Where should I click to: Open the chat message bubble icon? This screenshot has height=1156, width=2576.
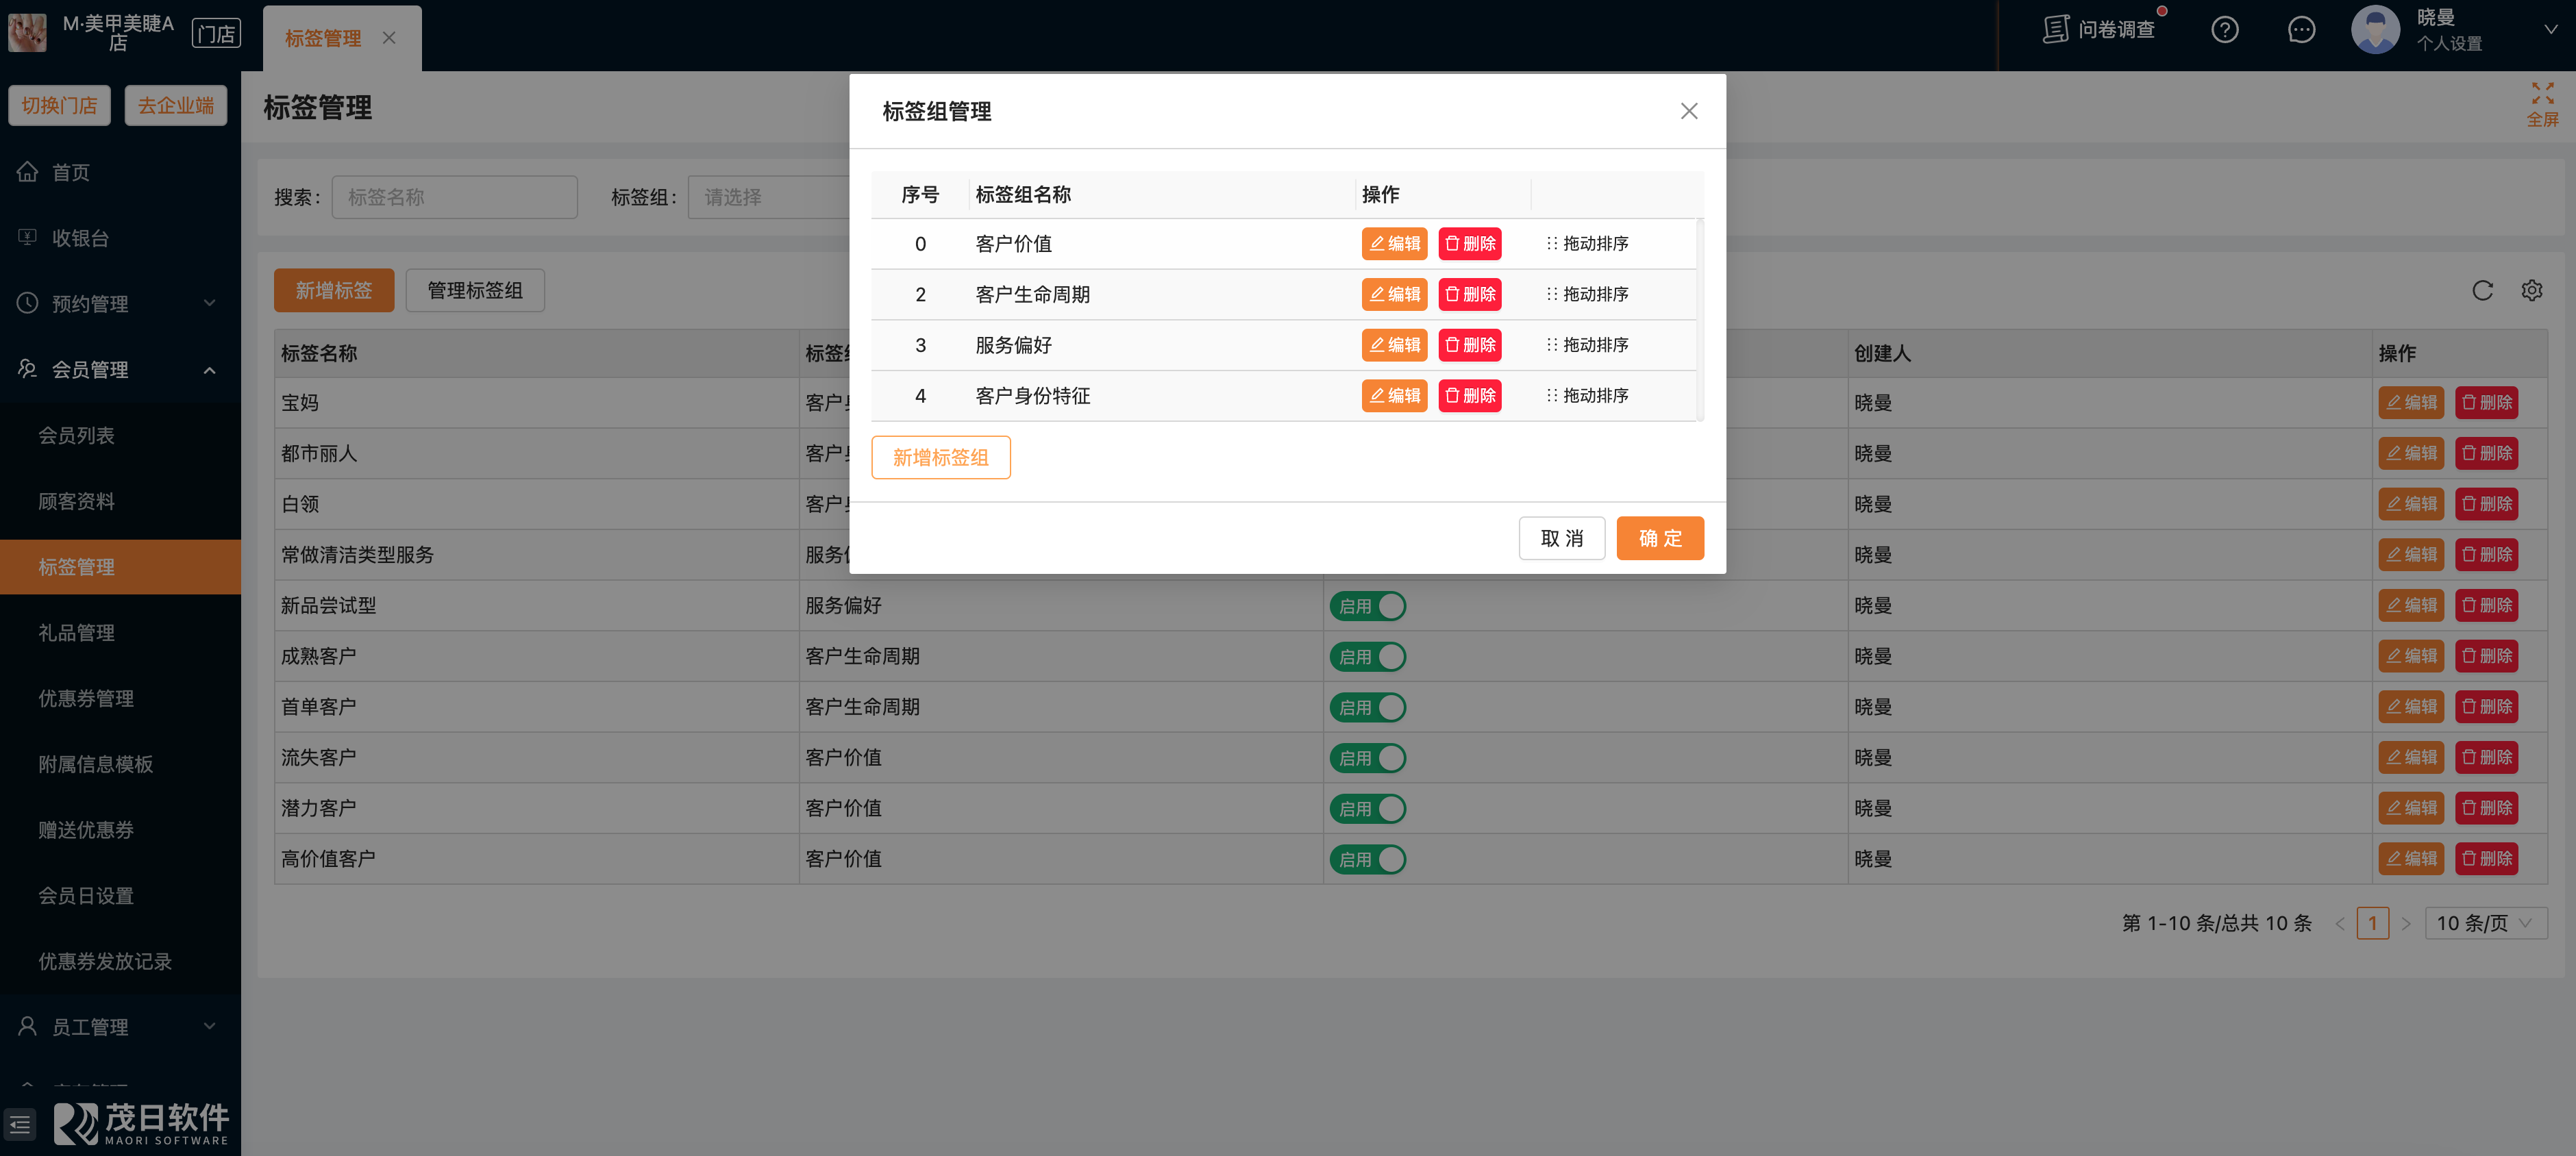pos(2301,30)
